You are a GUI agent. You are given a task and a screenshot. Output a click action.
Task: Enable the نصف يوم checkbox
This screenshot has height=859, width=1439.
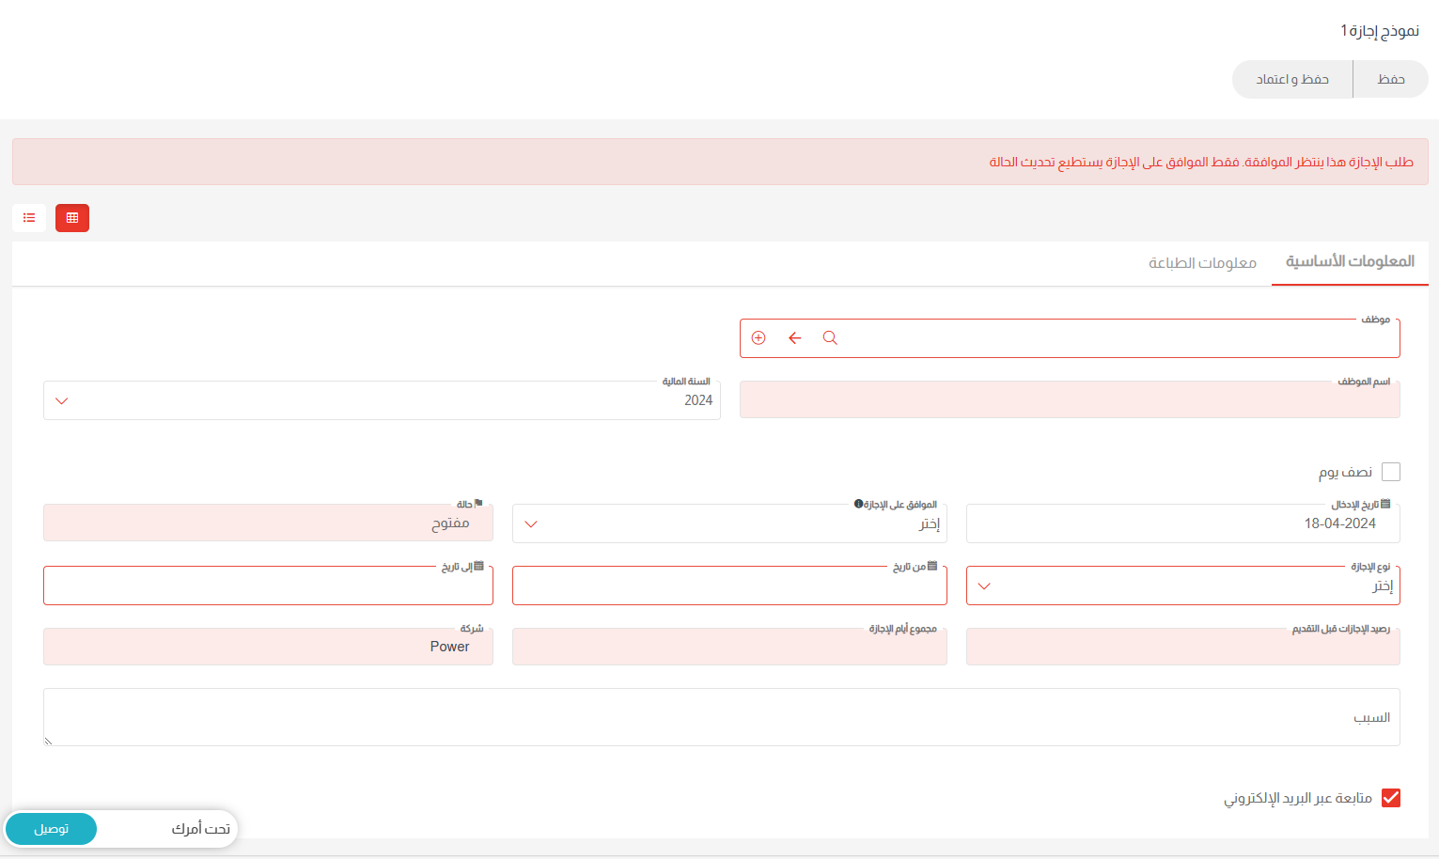click(x=1391, y=472)
